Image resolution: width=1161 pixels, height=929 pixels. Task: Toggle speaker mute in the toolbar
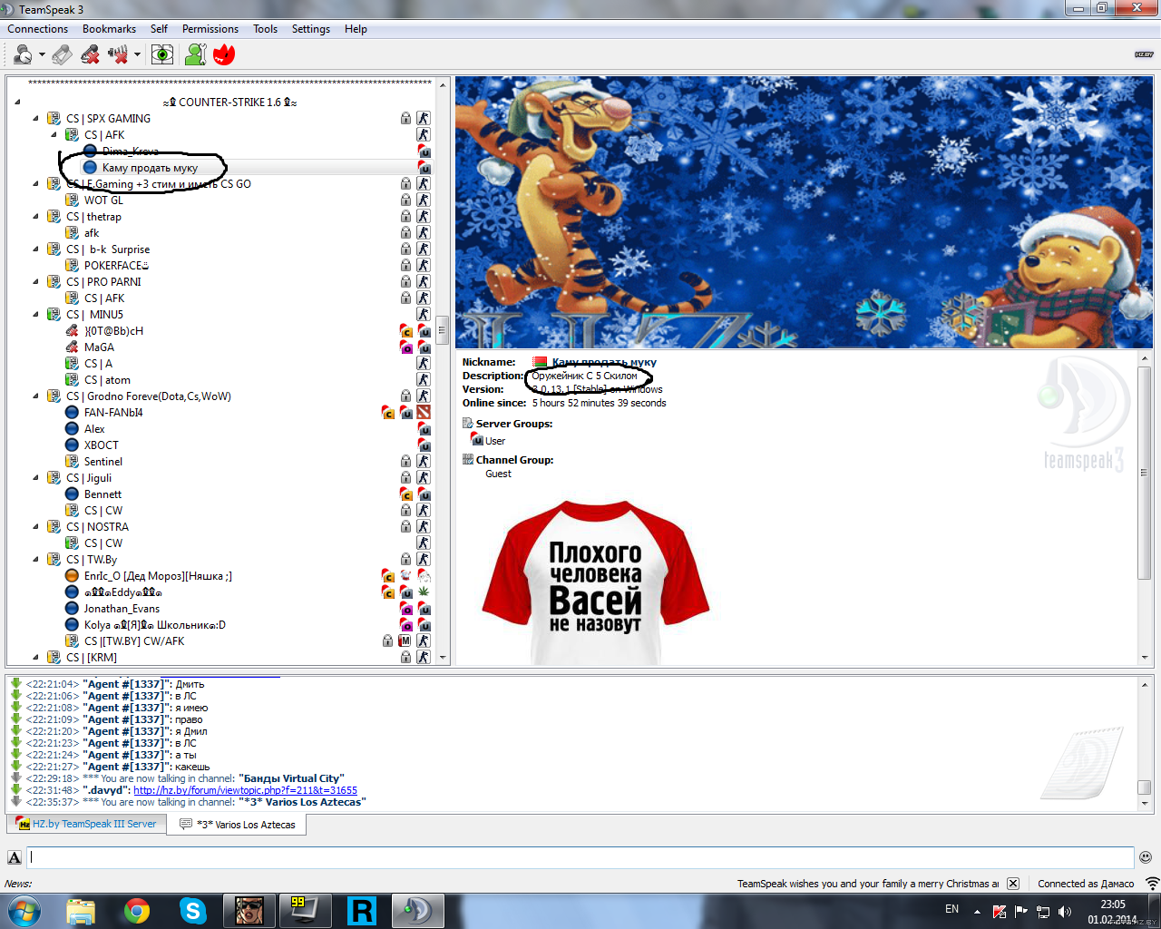118,54
